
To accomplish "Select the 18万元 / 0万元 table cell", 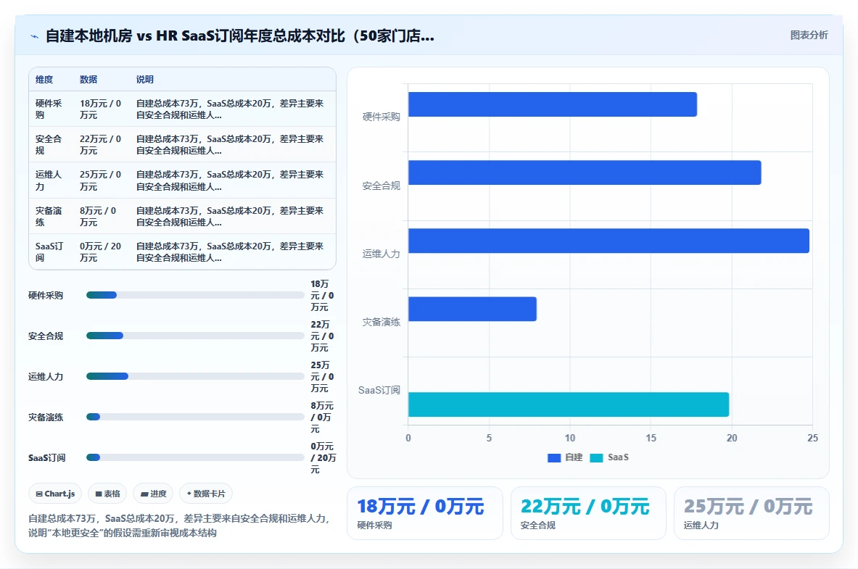I will 101,109.
